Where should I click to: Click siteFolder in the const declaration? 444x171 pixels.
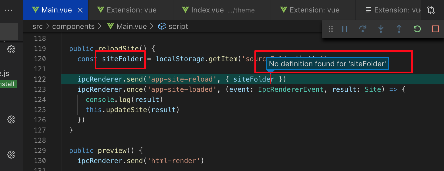click(x=123, y=59)
